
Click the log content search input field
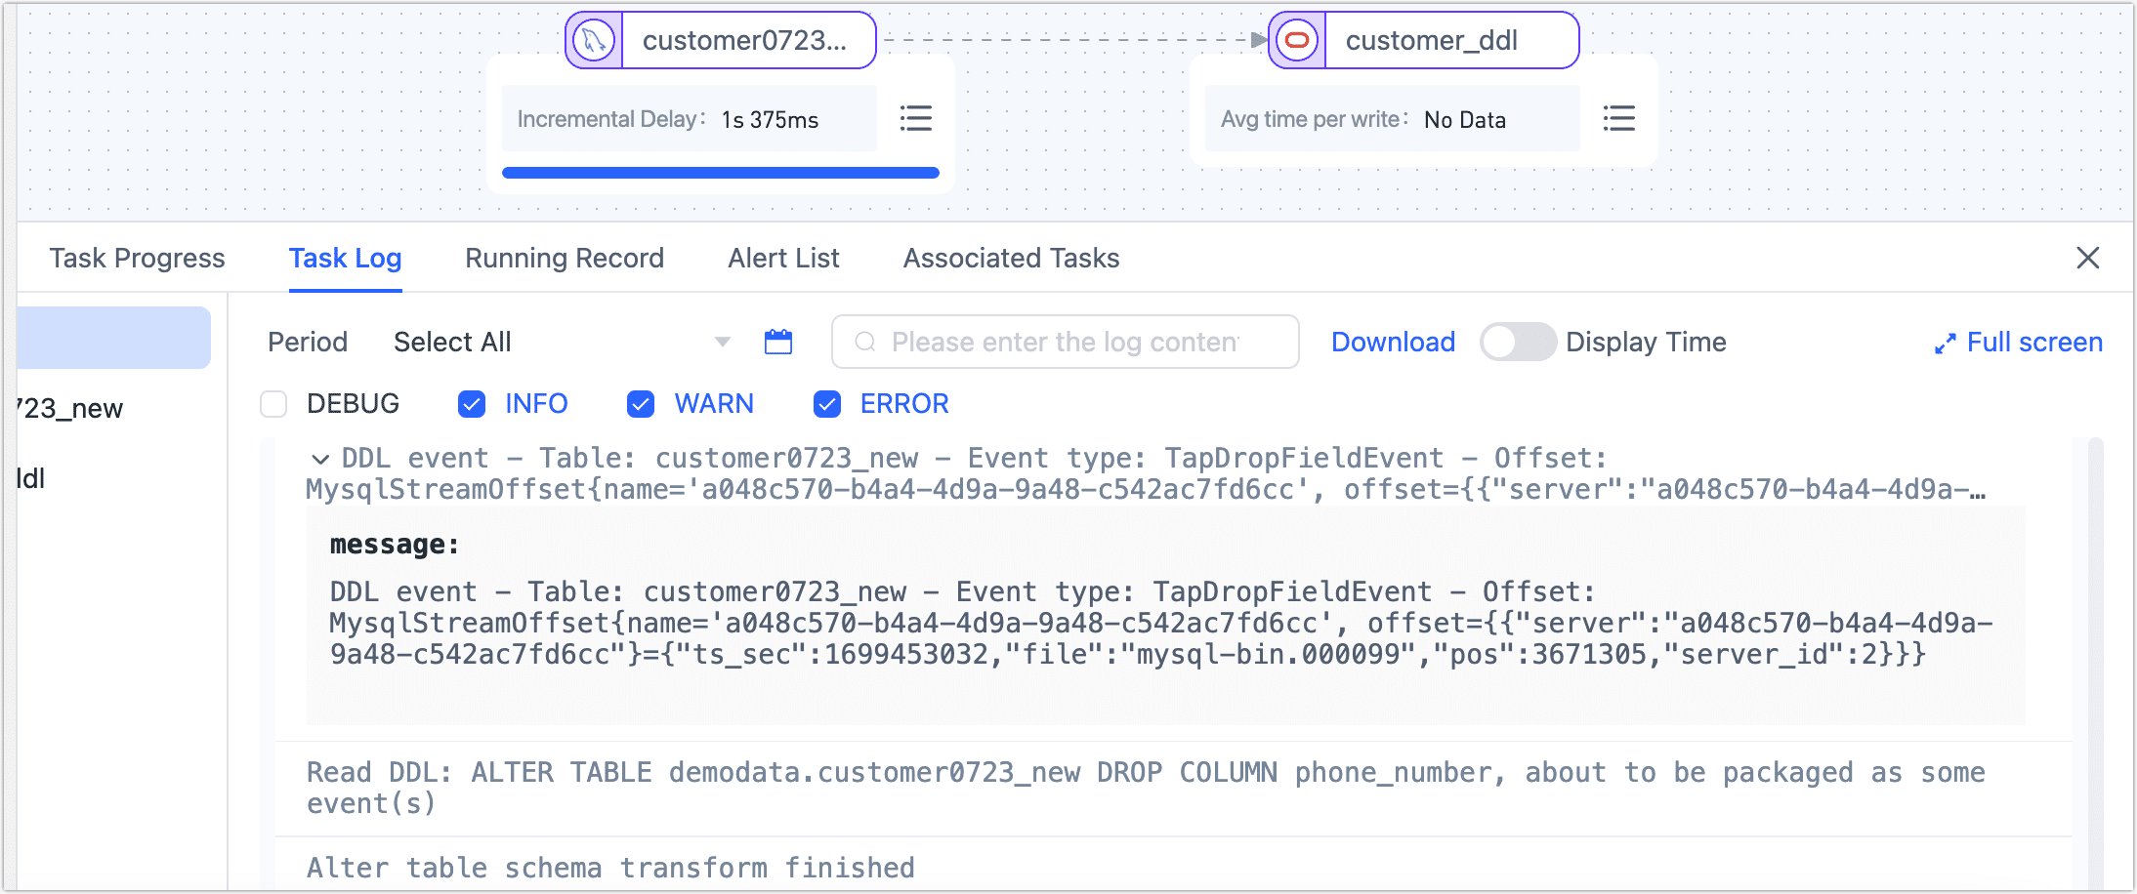1065,342
